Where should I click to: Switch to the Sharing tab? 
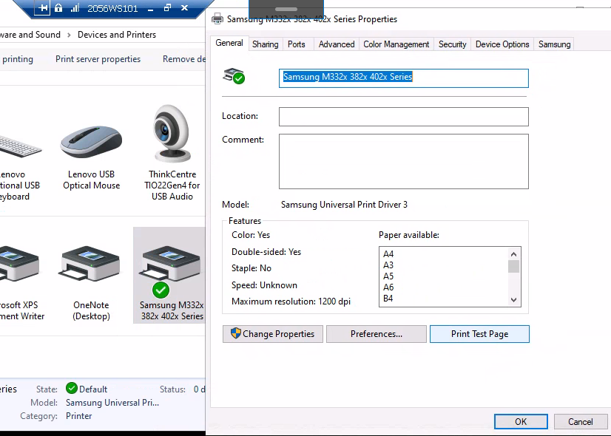click(265, 44)
